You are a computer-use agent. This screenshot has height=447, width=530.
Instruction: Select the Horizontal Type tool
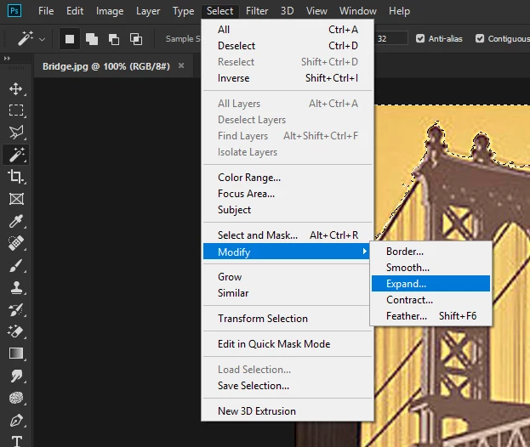click(16, 441)
